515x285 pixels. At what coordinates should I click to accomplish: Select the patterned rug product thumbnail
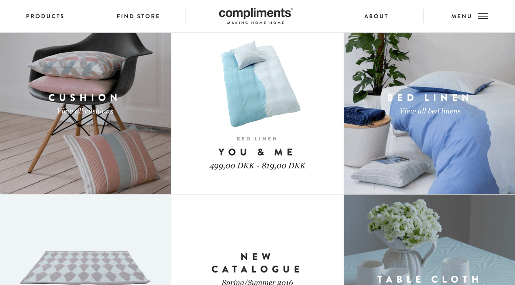click(85, 266)
